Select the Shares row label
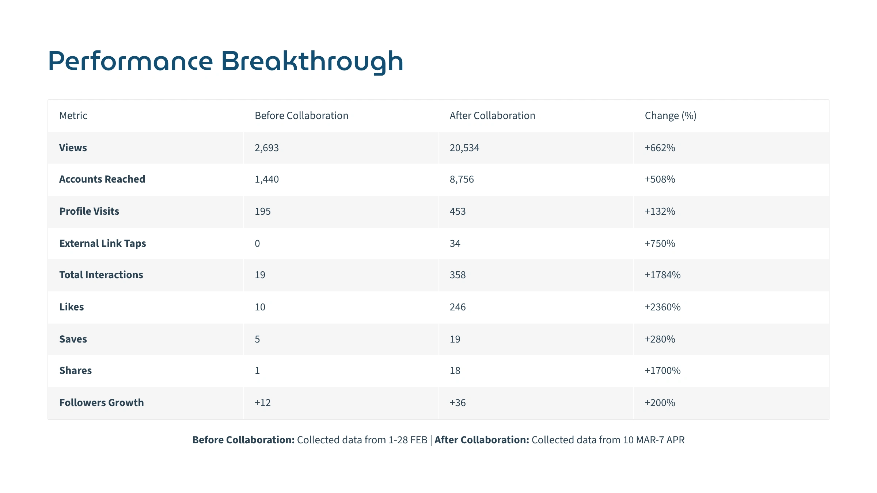The height and width of the screenshot is (493, 877). click(x=76, y=371)
